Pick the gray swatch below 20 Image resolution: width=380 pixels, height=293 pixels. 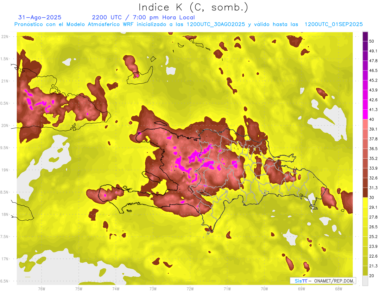tap(365, 281)
